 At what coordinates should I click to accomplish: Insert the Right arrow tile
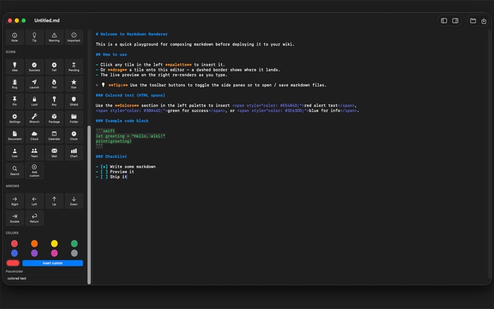[x=14, y=201]
